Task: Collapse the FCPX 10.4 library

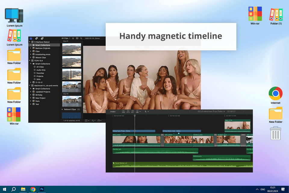Action: [x=30, y=61]
